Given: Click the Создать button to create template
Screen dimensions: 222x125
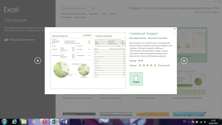Looking at the screenshot, I should (x=136, y=79).
